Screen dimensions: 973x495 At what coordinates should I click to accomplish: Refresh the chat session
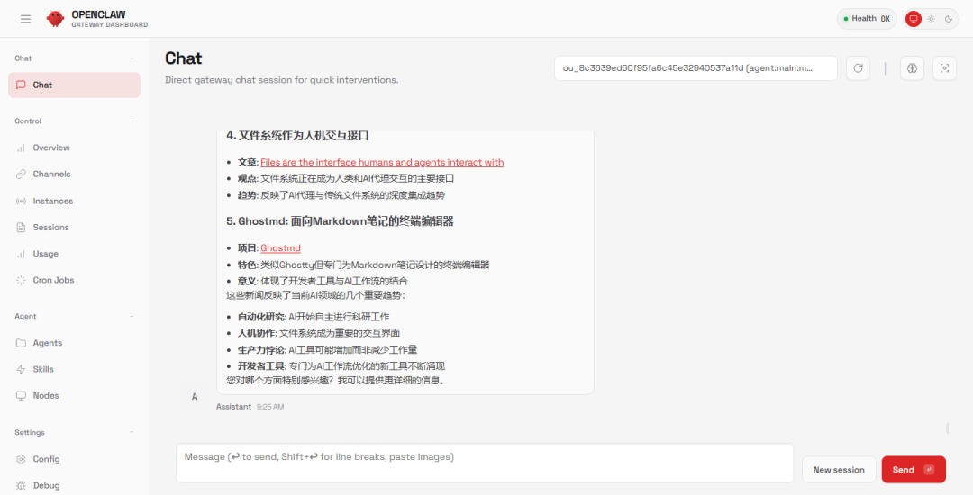pyautogui.click(x=858, y=68)
